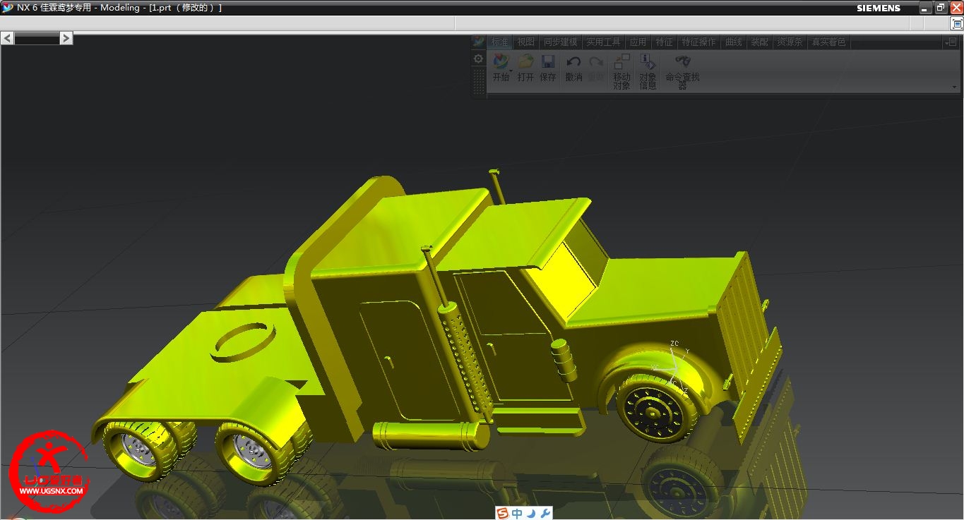Image resolution: width=964 pixels, height=520 pixels.
Task: Open the IME wrench settings icon
Action: pos(545,513)
